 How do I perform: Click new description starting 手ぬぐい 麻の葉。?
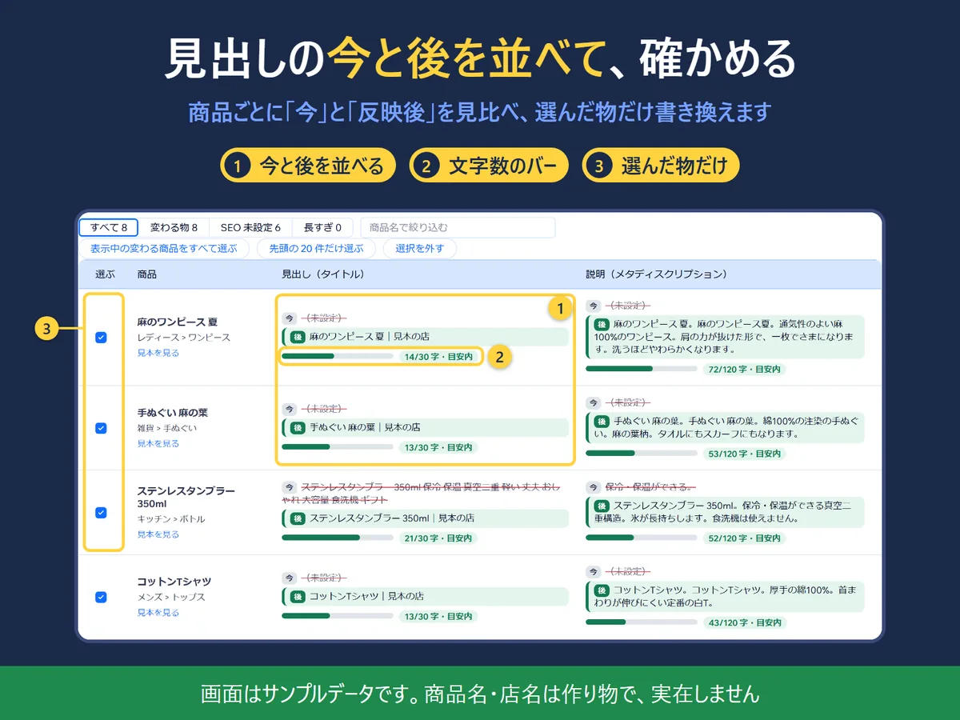[726, 427]
